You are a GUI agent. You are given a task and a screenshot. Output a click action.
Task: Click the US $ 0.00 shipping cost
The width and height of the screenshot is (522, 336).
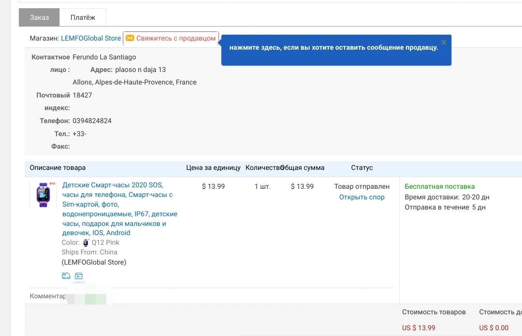coord(493,328)
